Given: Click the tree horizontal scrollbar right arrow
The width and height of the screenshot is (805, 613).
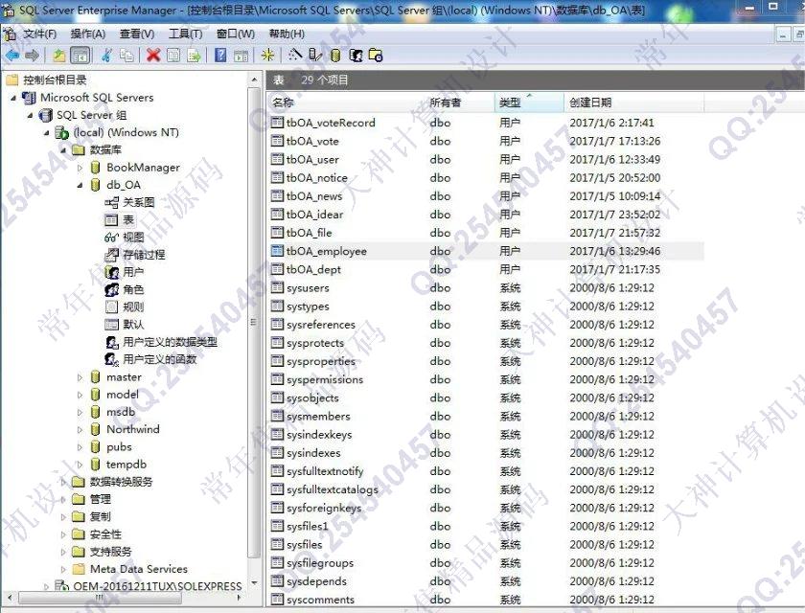Looking at the screenshot, I should (x=240, y=598).
